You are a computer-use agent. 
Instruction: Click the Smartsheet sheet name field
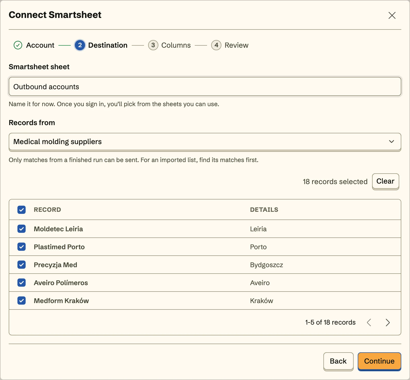205,87
